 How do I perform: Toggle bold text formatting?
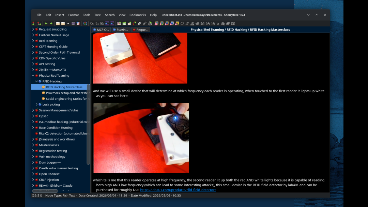coord(182,23)
